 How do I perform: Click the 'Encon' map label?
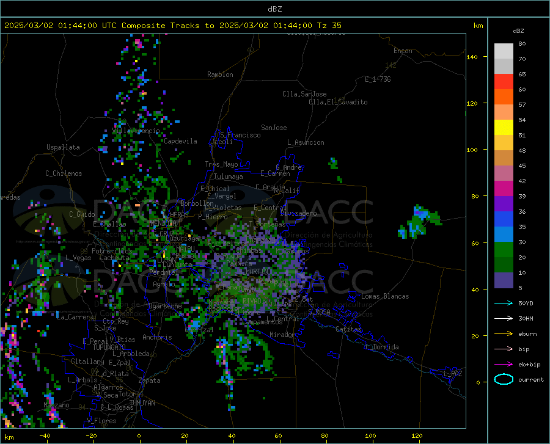403,51
